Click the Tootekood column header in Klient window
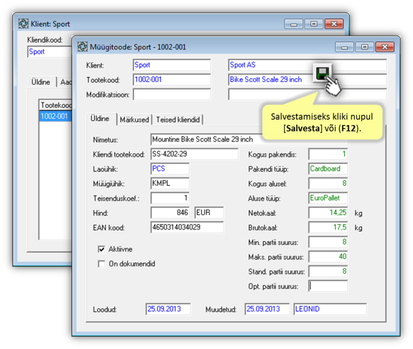The width and height of the screenshot is (413, 349). [x=55, y=105]
